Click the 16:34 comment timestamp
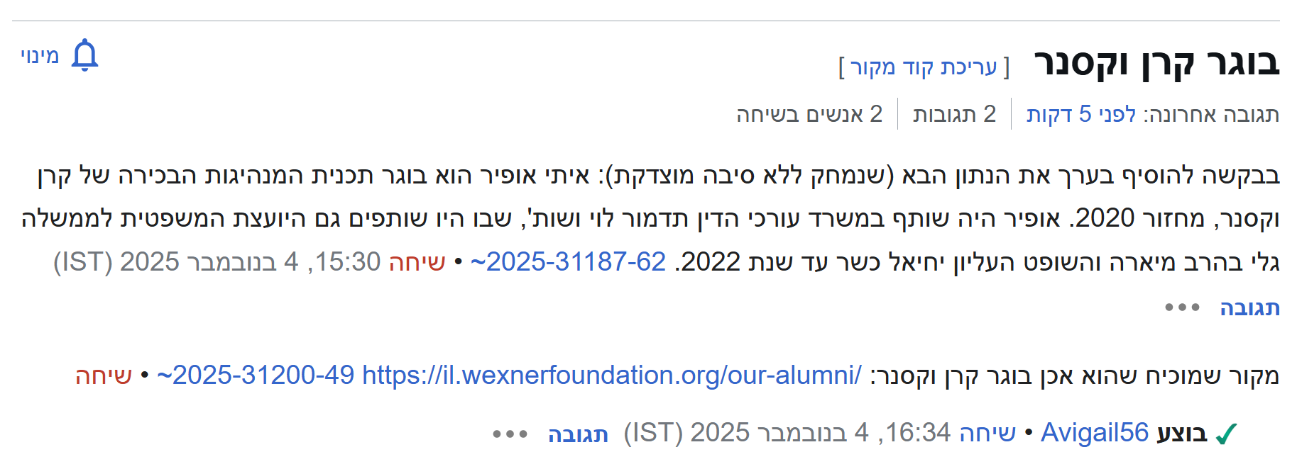 787,433
